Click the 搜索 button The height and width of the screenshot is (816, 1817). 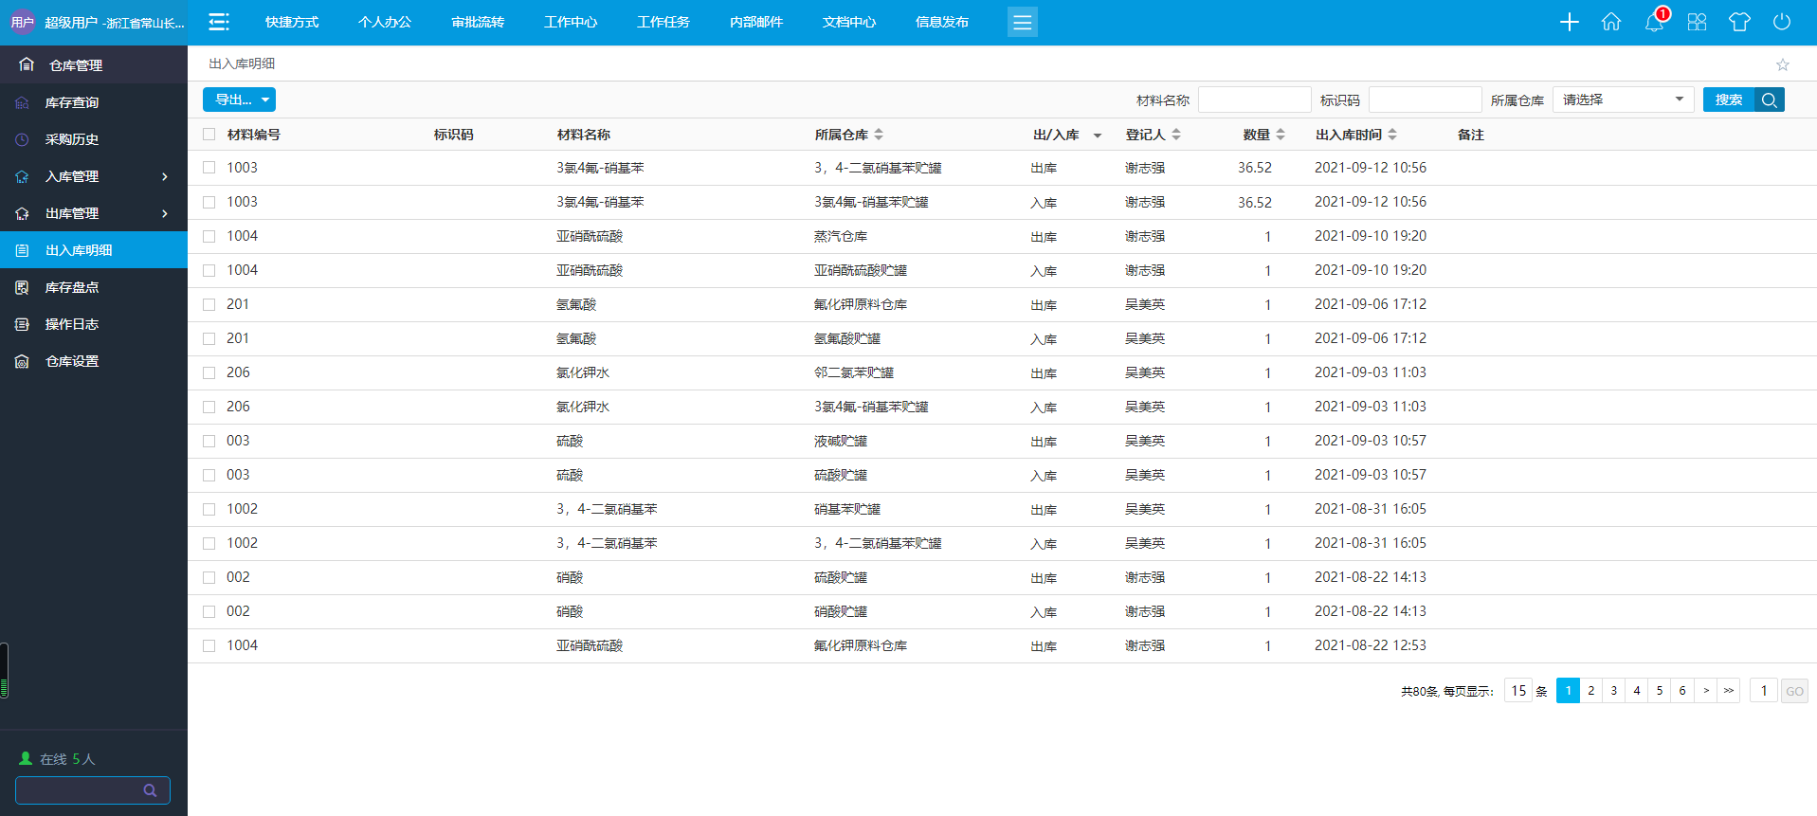tap(1728, 100)
